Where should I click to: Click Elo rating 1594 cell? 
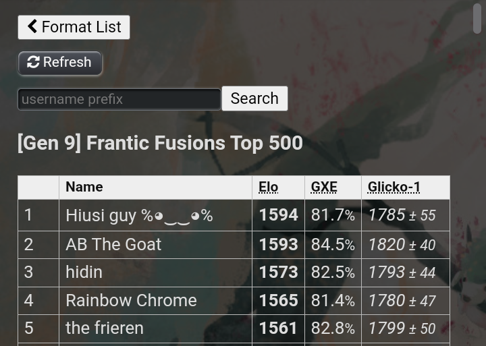pos(278,215)
